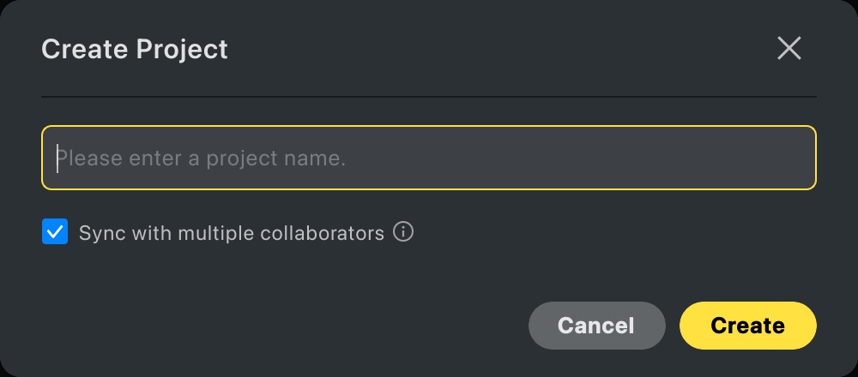The height and width of the screenshot is (377, 858).
Task: Uncheck the blue collaborator sync checkbox
Action: (55, 232)
